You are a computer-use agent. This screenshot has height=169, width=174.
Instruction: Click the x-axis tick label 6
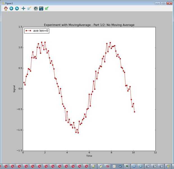pos(89,152)
